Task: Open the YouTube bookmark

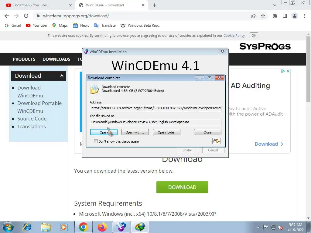Action: click(36, 25)
